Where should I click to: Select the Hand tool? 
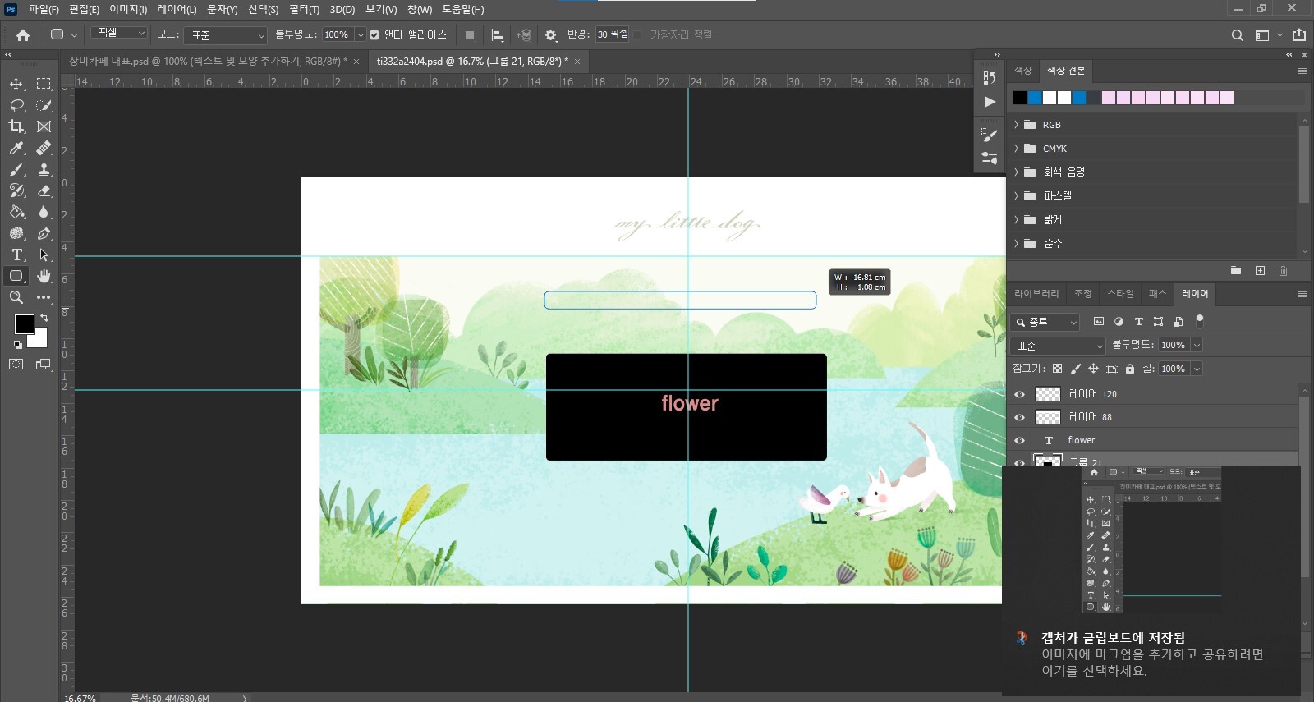point(44,276)
